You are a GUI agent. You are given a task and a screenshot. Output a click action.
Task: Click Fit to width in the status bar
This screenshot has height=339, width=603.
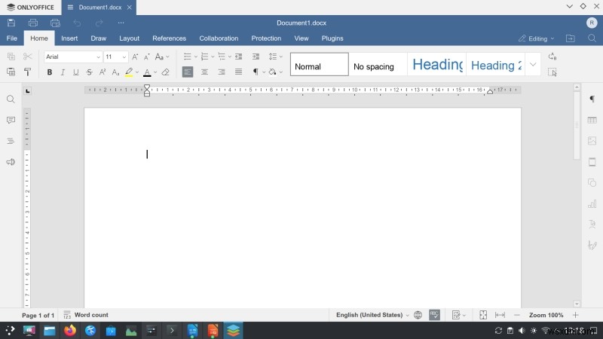500,315
